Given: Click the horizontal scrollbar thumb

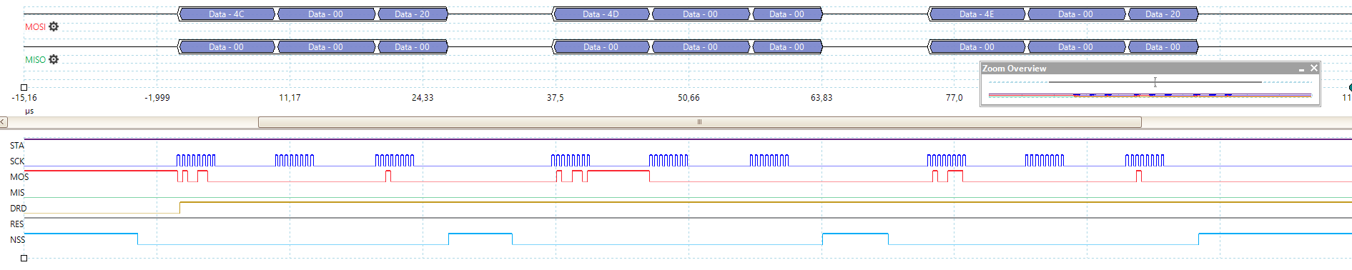Looking at the screenshot, I should (x=699, y=122).
